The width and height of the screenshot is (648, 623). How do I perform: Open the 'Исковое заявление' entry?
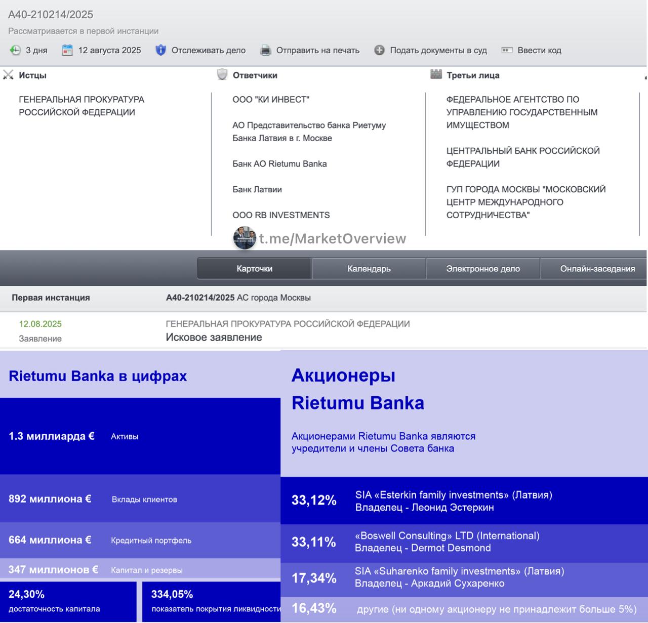[x=214, y=338]
